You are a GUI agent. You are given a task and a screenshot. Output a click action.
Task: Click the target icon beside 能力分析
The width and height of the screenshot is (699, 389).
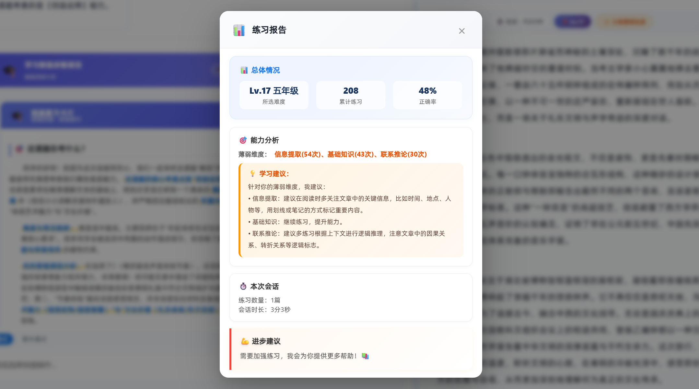[243, 140]
